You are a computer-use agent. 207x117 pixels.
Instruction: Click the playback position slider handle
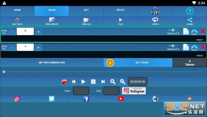coord(4,72)
